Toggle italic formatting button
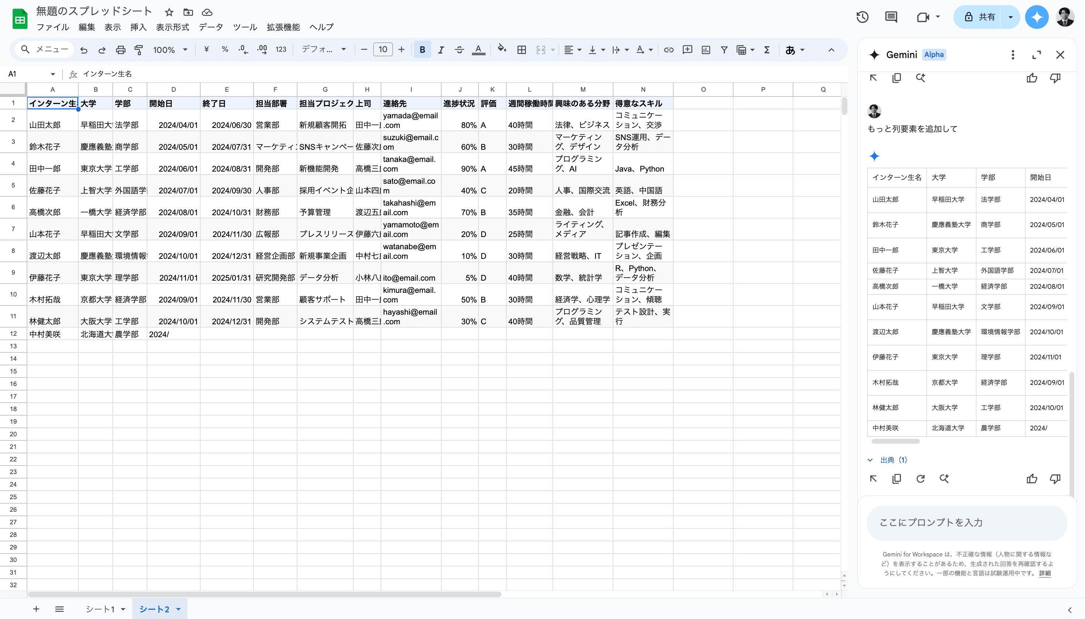 pyautogui.click(x=441, y=50)
